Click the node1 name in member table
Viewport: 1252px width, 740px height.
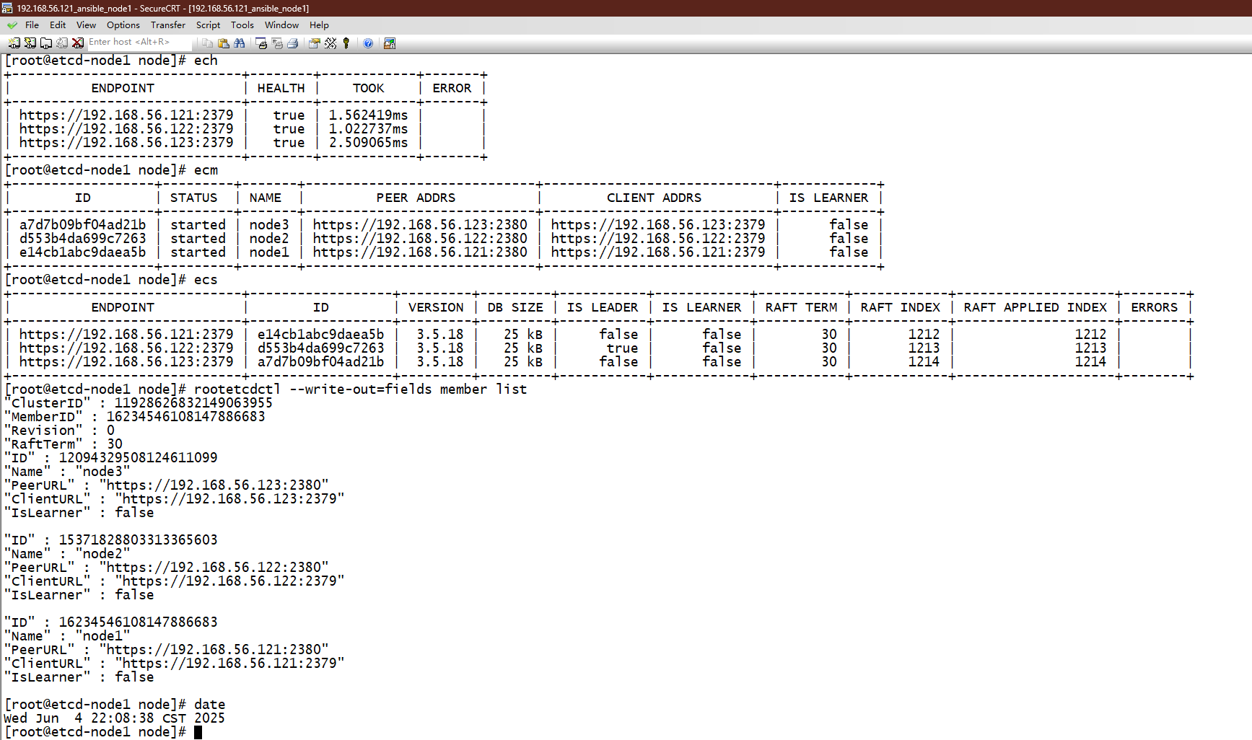tap(269, 252)
